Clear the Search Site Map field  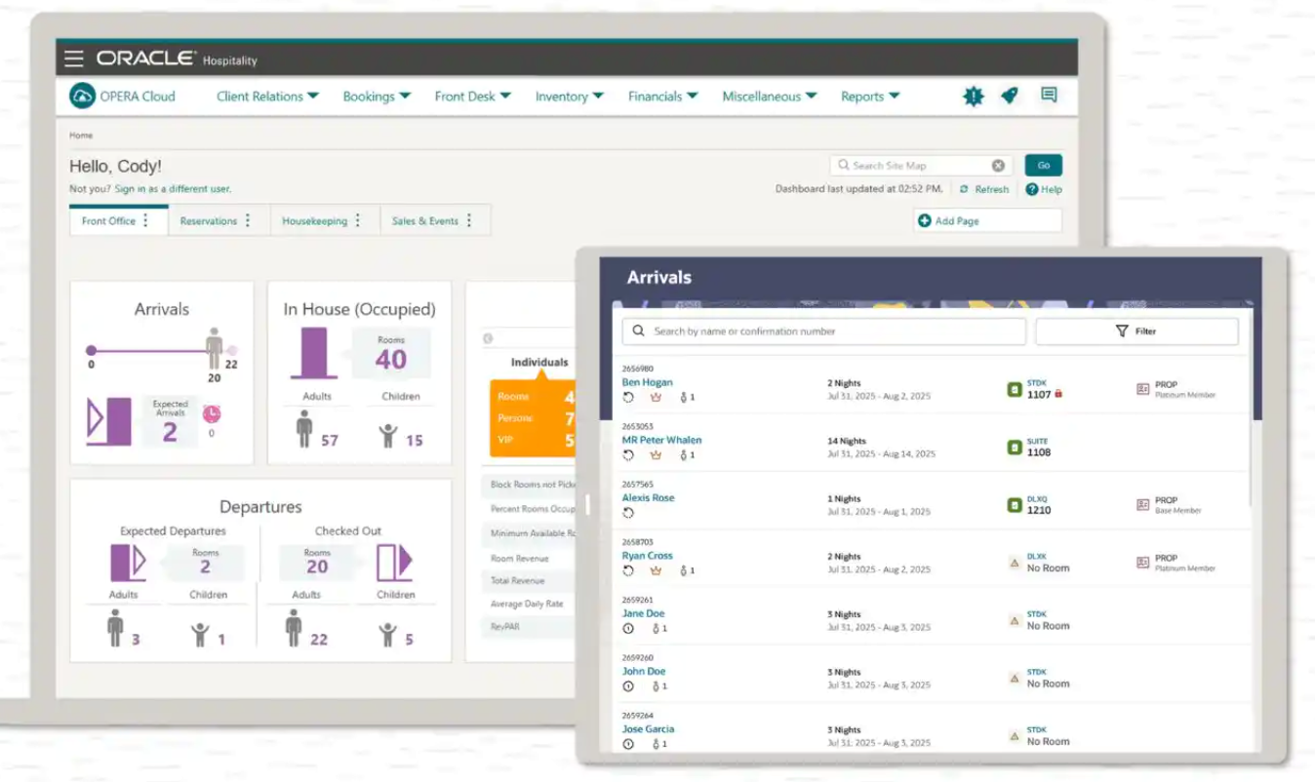[x=998, y=166]
